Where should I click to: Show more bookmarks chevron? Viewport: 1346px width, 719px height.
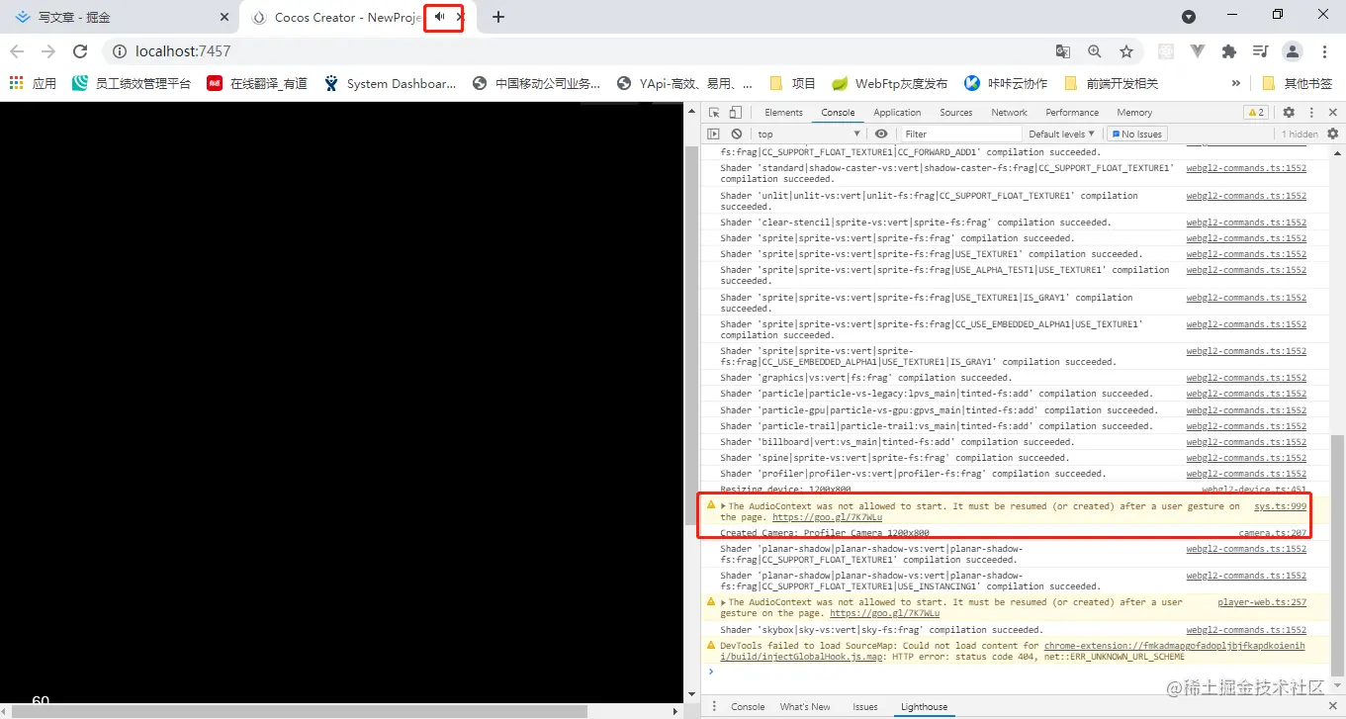point(1235,84)
